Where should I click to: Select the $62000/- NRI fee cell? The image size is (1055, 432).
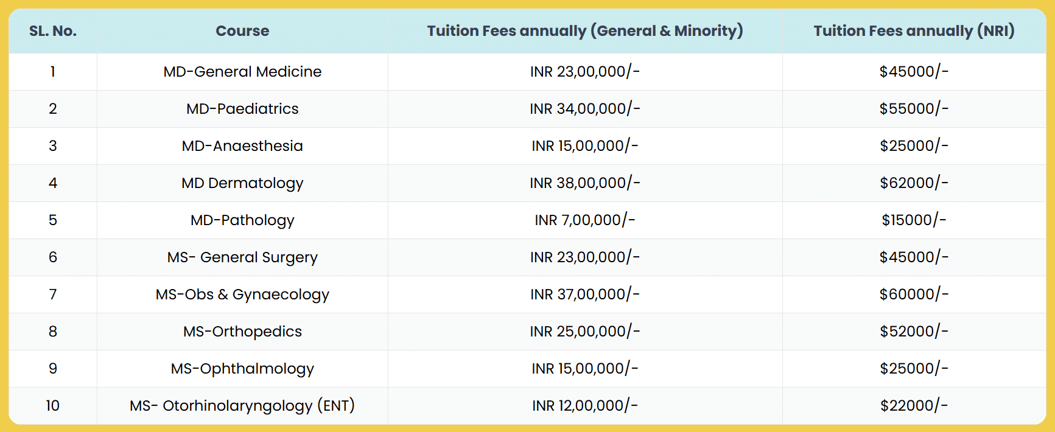click(914, 183)
